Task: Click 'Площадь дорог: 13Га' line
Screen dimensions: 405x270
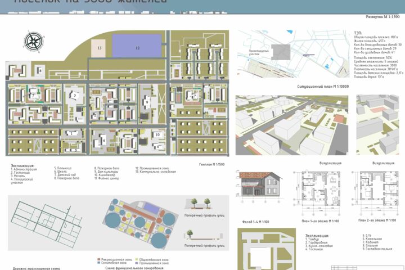Action: coord(369,77)
